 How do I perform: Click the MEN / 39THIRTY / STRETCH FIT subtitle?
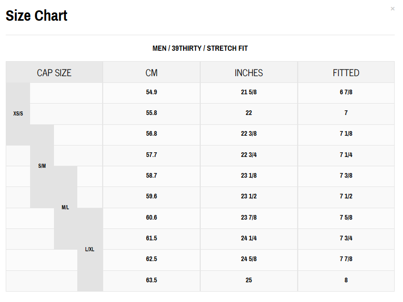[200, 48]
